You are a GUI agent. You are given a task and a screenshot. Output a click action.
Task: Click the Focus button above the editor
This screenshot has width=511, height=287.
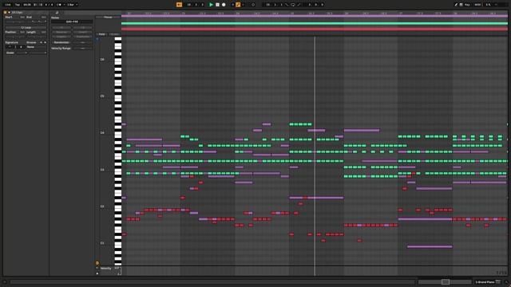pyautogui.click(x=108, y=18)
